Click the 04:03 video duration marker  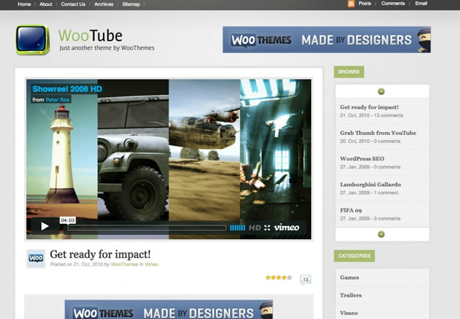click(x=68, y=220)
